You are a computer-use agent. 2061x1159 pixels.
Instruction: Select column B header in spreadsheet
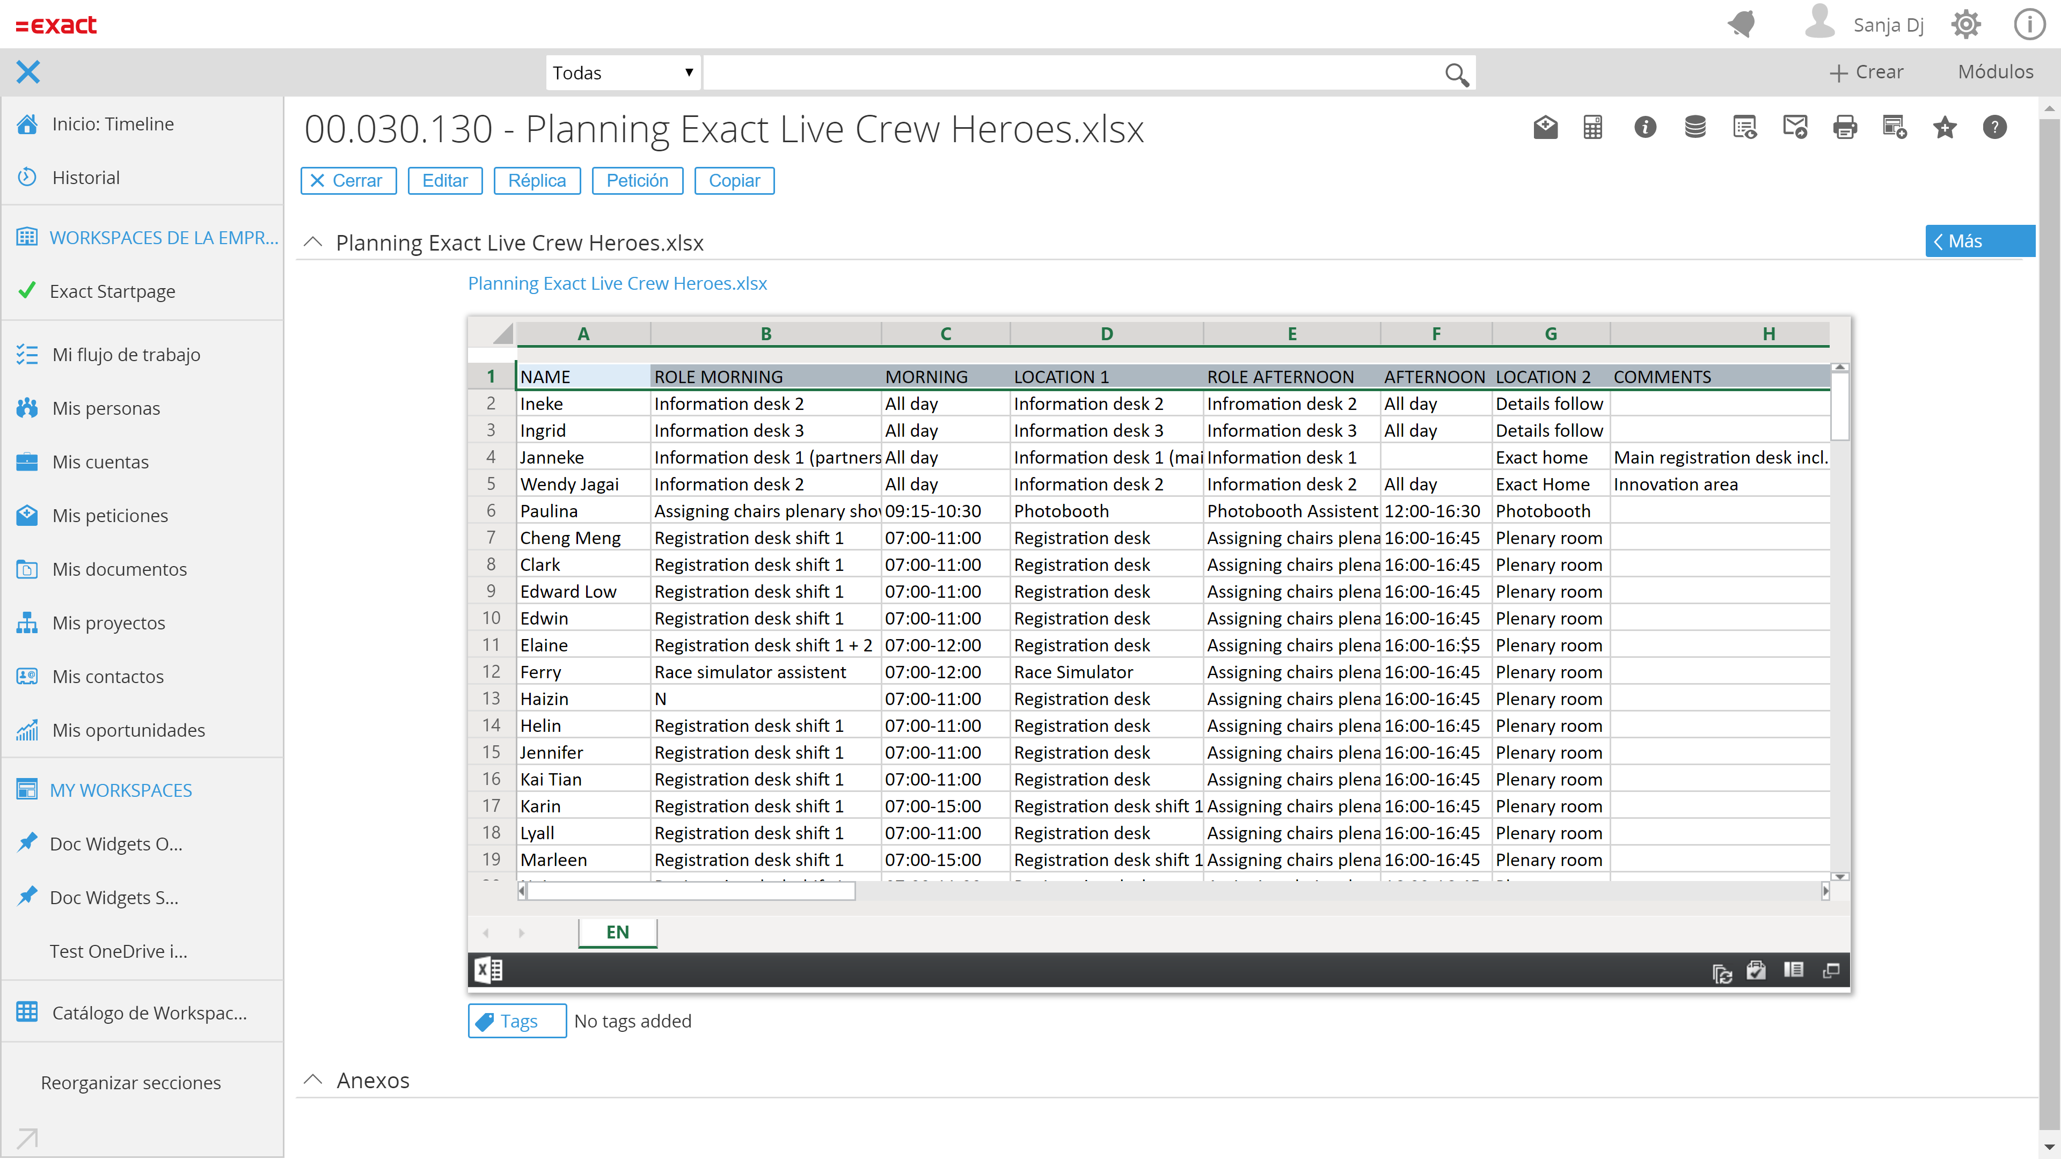tap(766, 334)
